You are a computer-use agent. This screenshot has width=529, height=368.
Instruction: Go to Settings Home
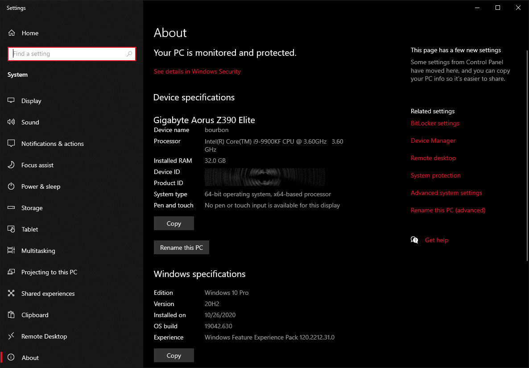(x=71, y=33)
